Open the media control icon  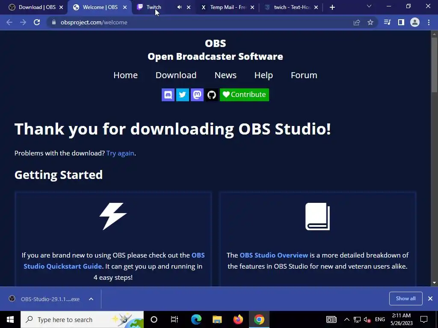[388, 22]
